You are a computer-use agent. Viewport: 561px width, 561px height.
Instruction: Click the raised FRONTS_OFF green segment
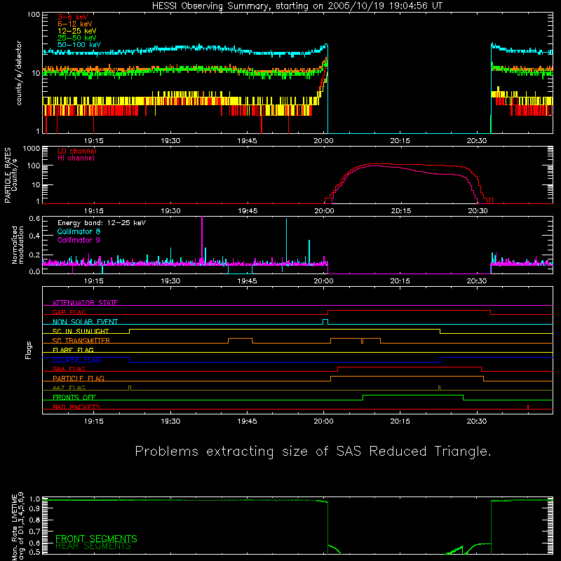[x=413, y=396]
